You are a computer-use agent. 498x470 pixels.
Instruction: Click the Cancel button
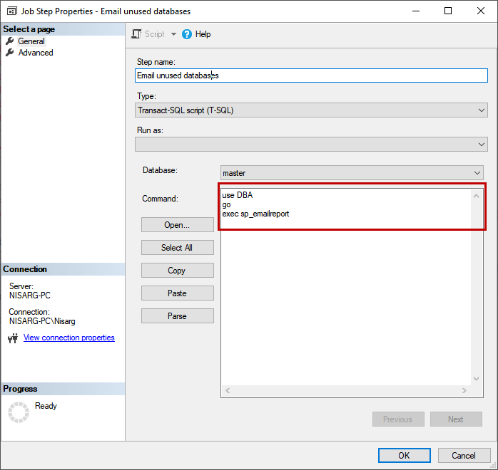click(x=464, y=456)
